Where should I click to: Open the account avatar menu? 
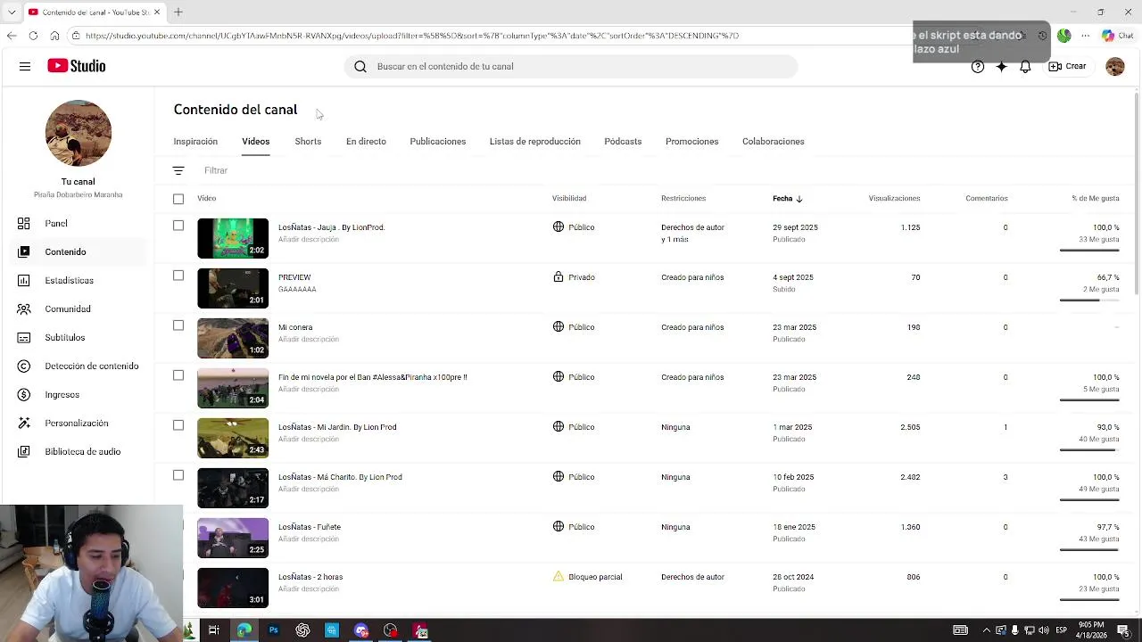pos(1115,66)
